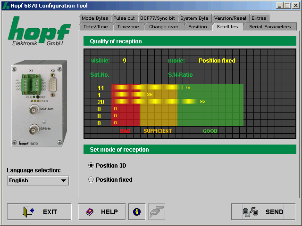
Task: Click the S/N value 76
Action: click(188, 88)
